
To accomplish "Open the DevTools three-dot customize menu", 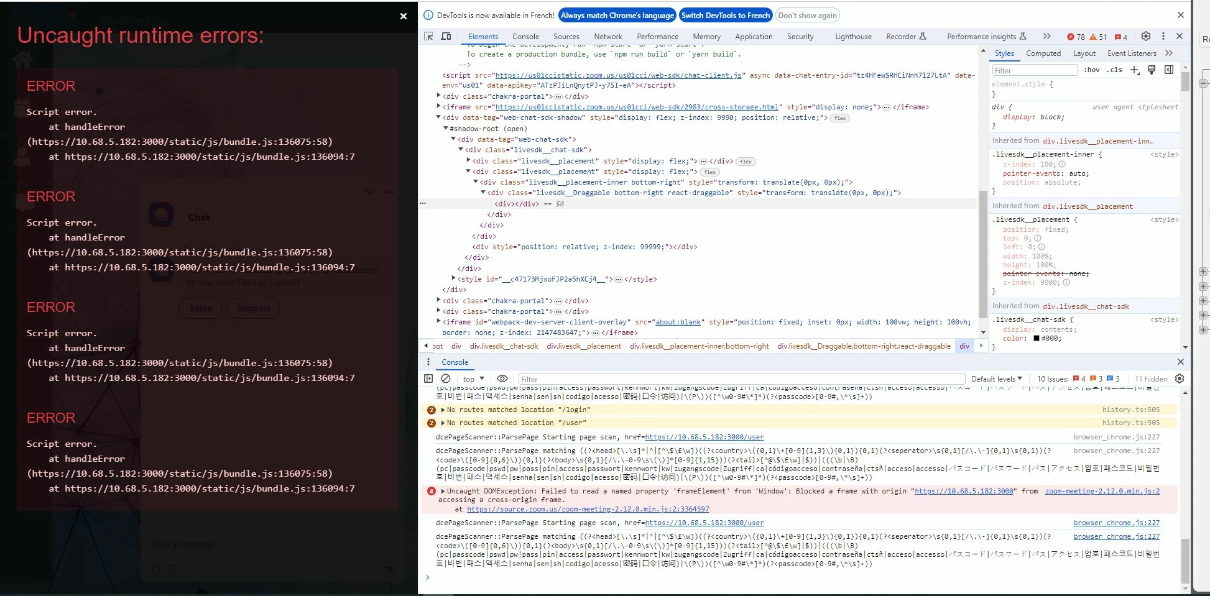I will click(1163, 36).
